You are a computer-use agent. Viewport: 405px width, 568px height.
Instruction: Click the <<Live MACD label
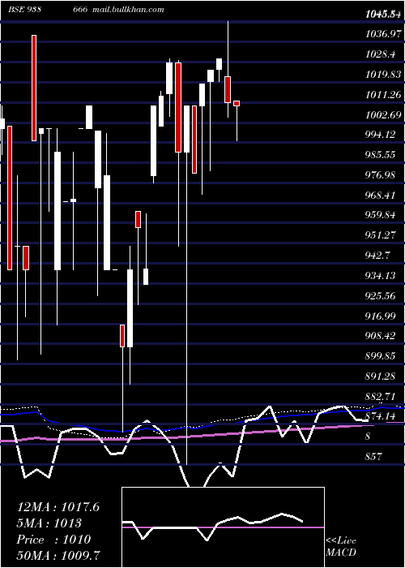pyautogui.click(x=341, y=546)
